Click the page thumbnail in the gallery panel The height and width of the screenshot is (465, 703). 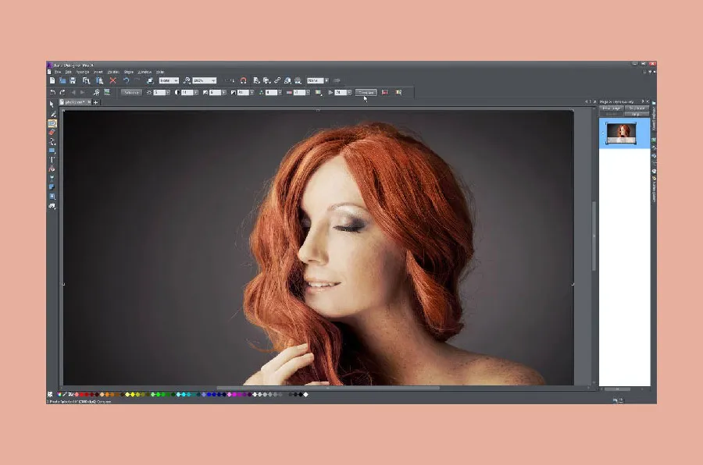pyautogui.click(x=622, y=133)
